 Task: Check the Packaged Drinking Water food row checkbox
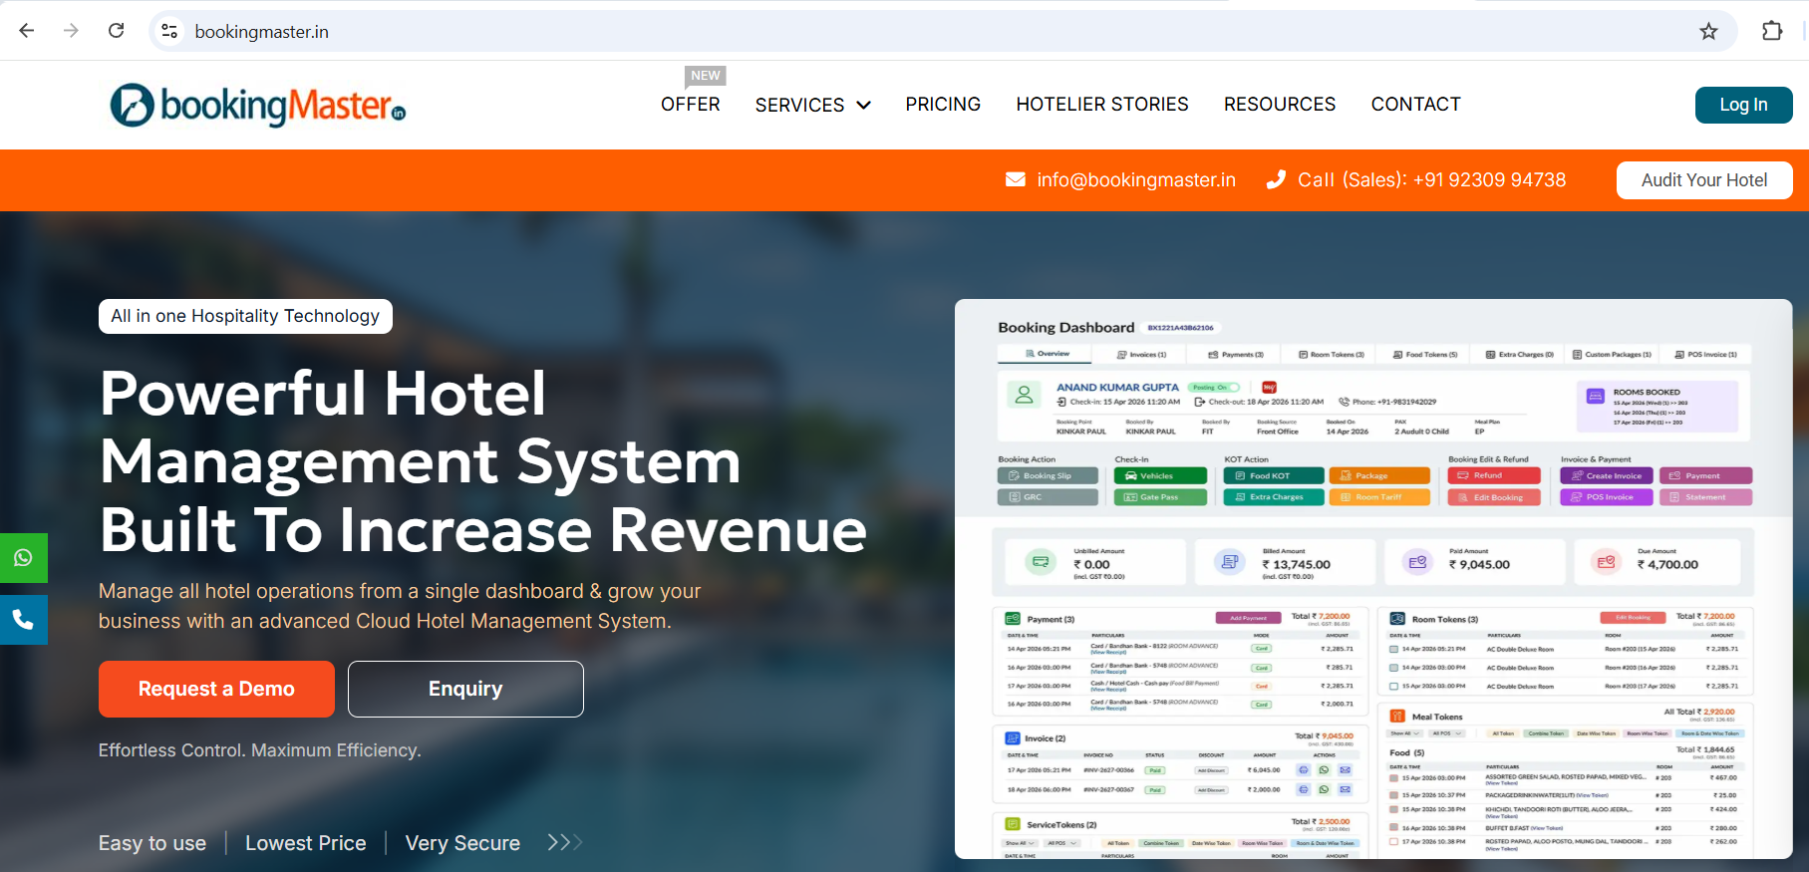(1393, 795)
